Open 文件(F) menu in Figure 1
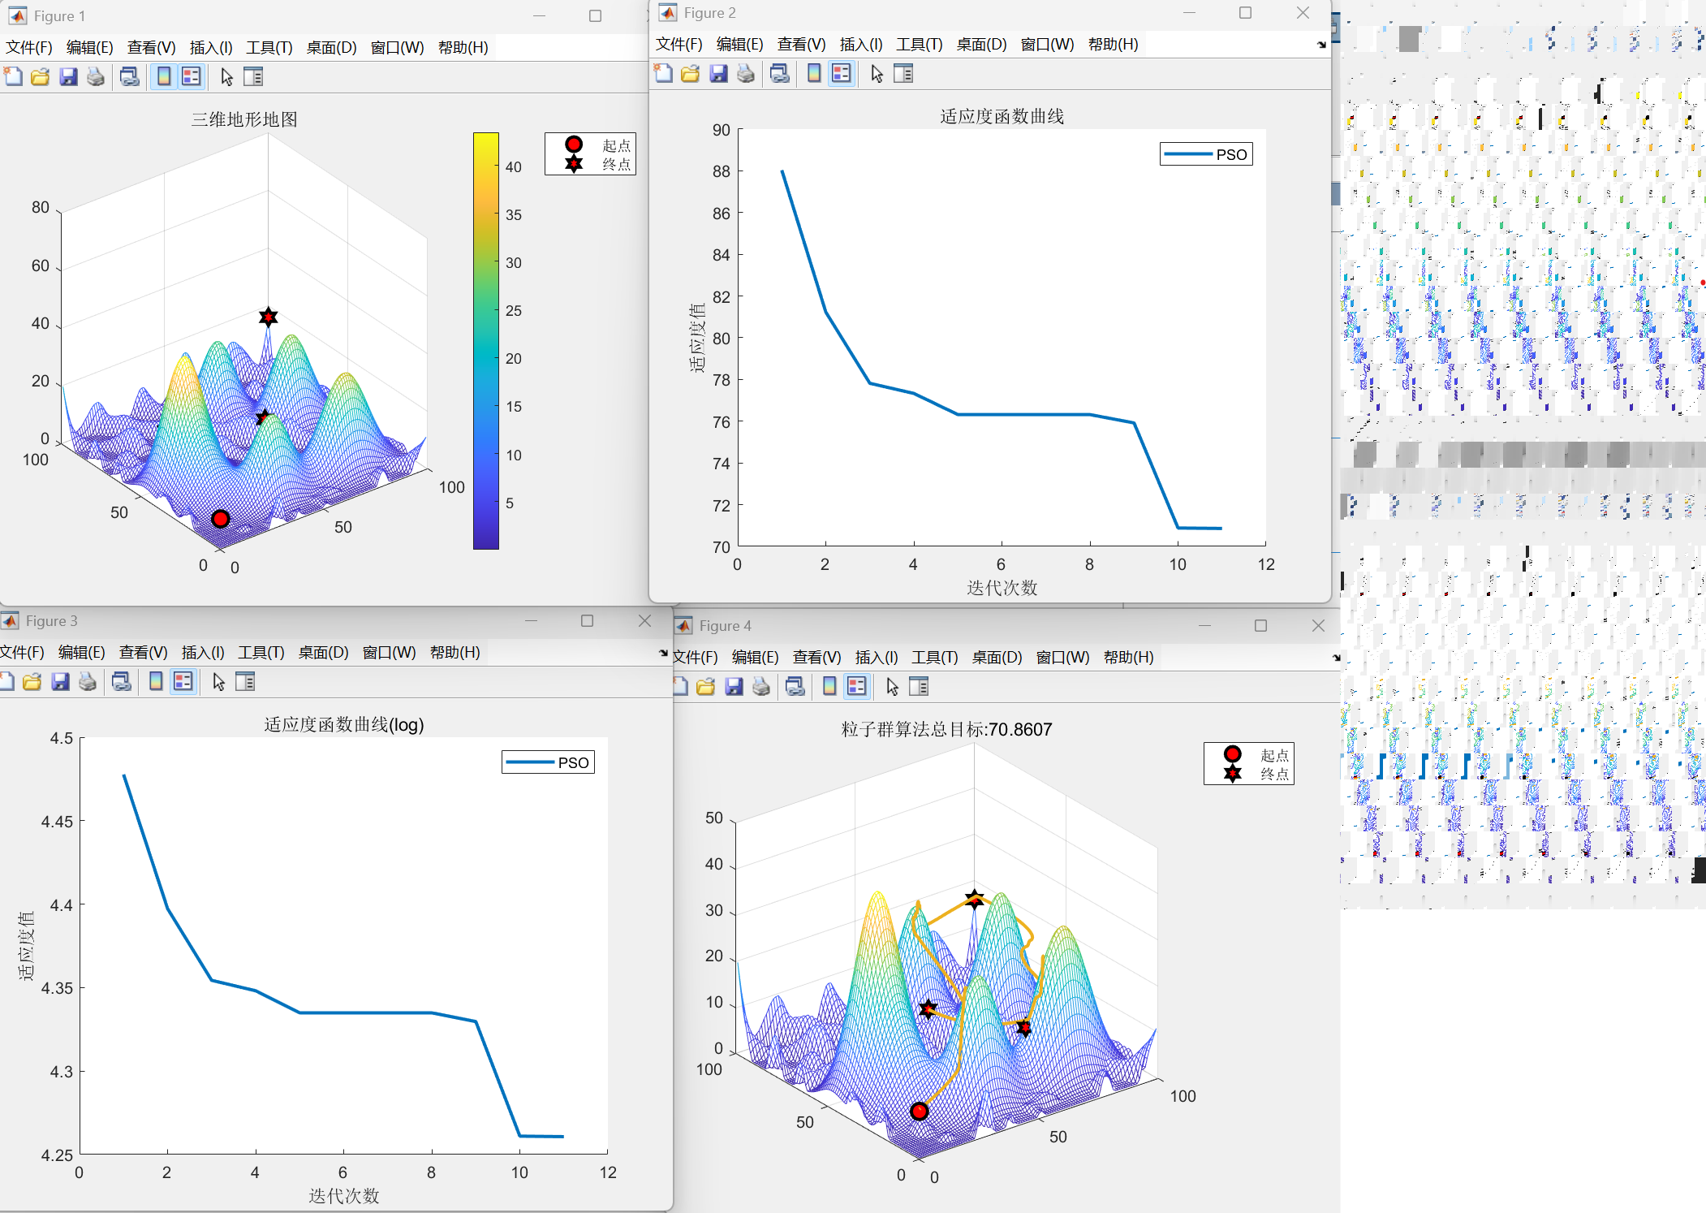 pos(29,47)
